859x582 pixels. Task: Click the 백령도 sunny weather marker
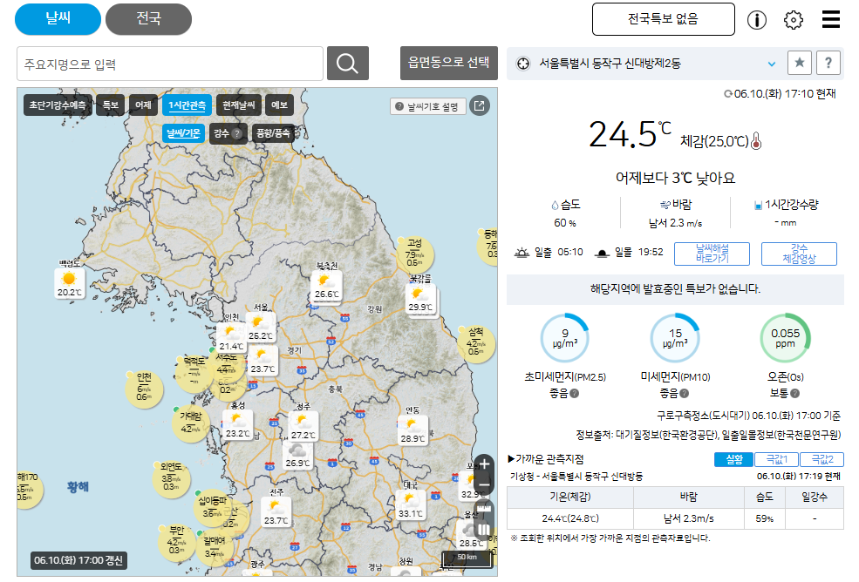(70, 284)
